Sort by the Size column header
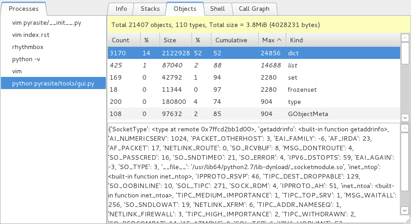Viewport: 411px width, 224px height. (x=176, y=40)
